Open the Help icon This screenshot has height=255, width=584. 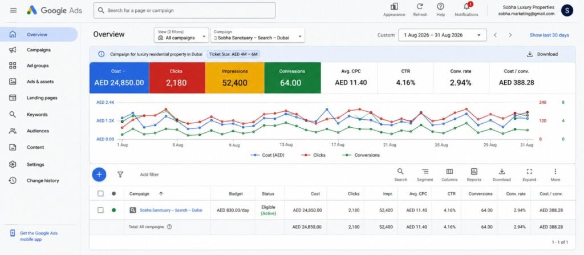(441, 6)
